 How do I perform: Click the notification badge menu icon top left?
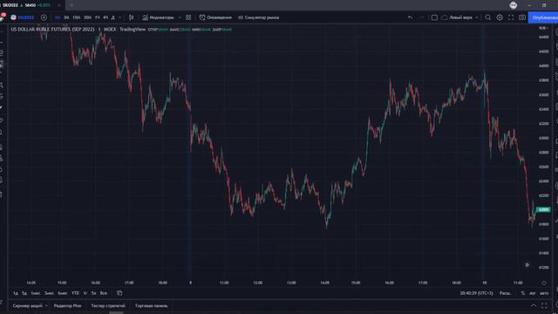click(x=3, y=17)
